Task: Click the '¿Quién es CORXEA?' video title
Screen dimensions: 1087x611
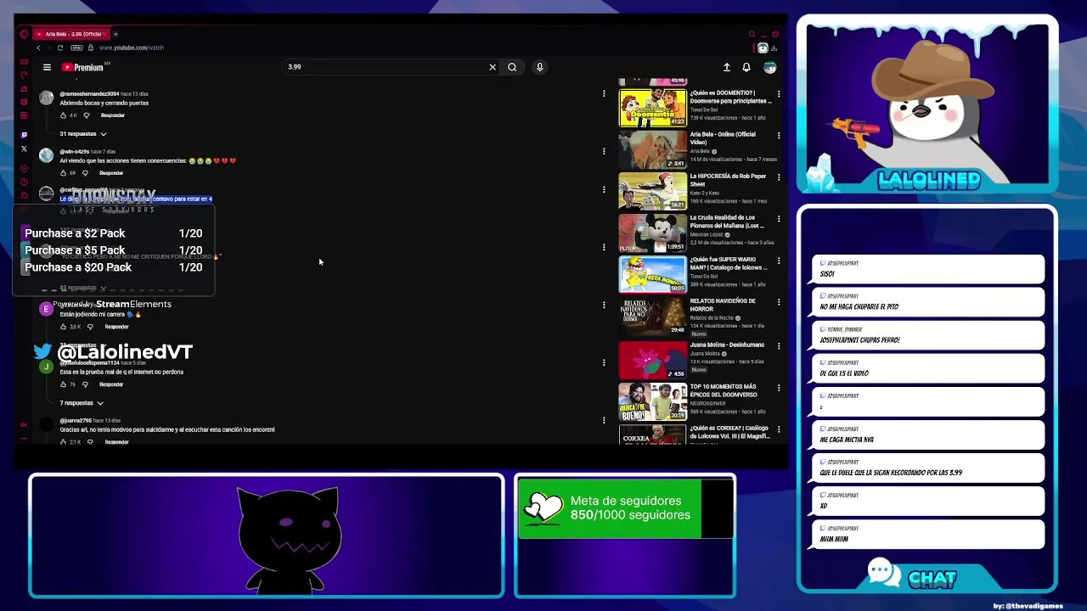Action: click(729, 432)
